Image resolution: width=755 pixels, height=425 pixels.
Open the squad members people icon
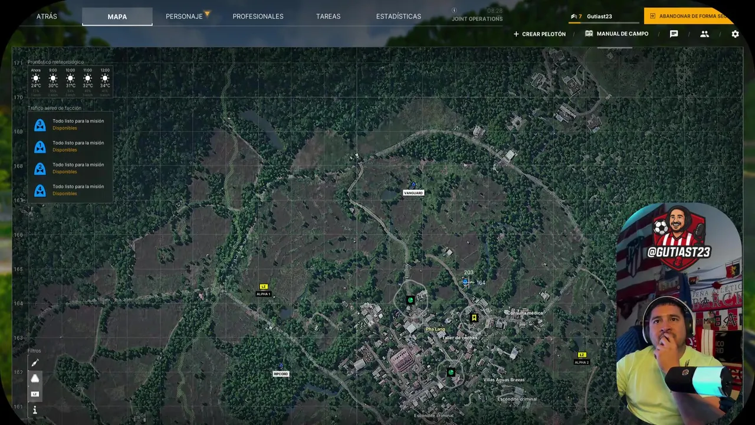704,34
